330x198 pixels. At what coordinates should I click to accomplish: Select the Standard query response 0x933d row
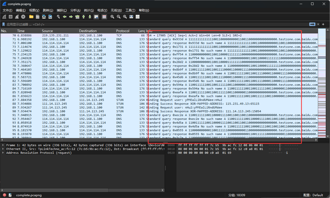pyautogui.click(x=159, y=43)
